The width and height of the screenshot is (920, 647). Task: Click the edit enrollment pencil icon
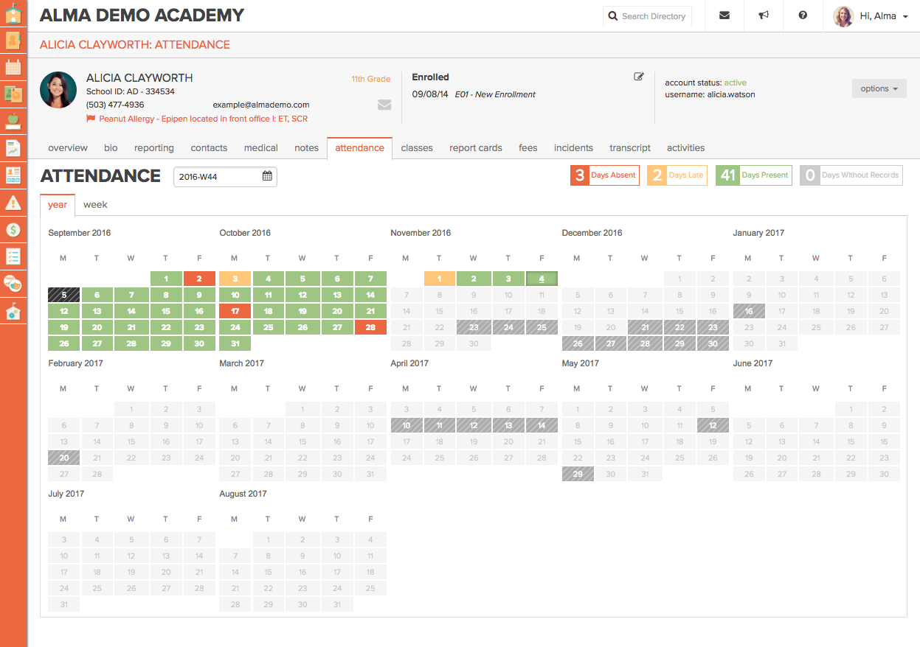pos(639,77)
